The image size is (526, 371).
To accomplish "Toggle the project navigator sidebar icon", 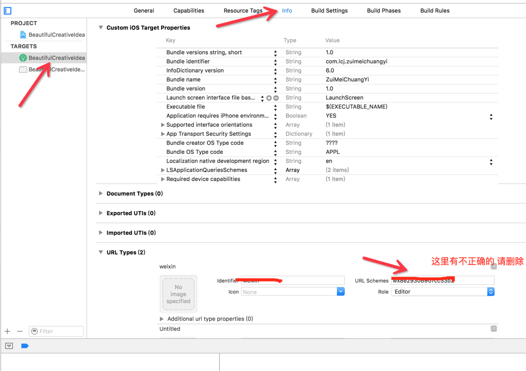I will pos(8,11).
